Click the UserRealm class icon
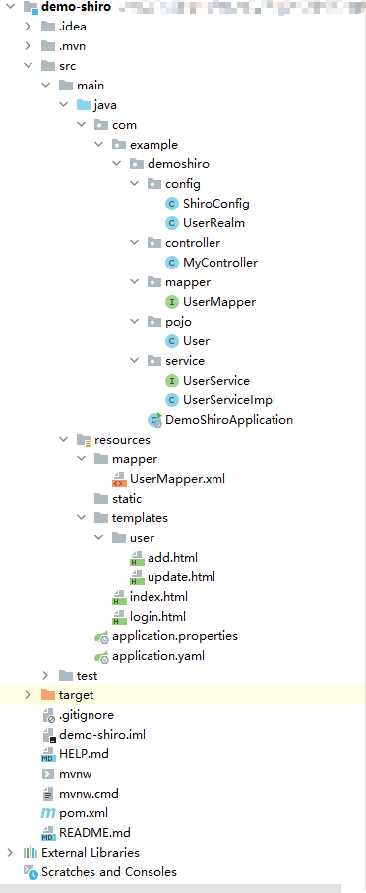The height and width of the screenshot is (893, 366). point(171,223)
